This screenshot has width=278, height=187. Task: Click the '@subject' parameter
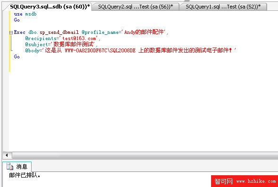36,44
